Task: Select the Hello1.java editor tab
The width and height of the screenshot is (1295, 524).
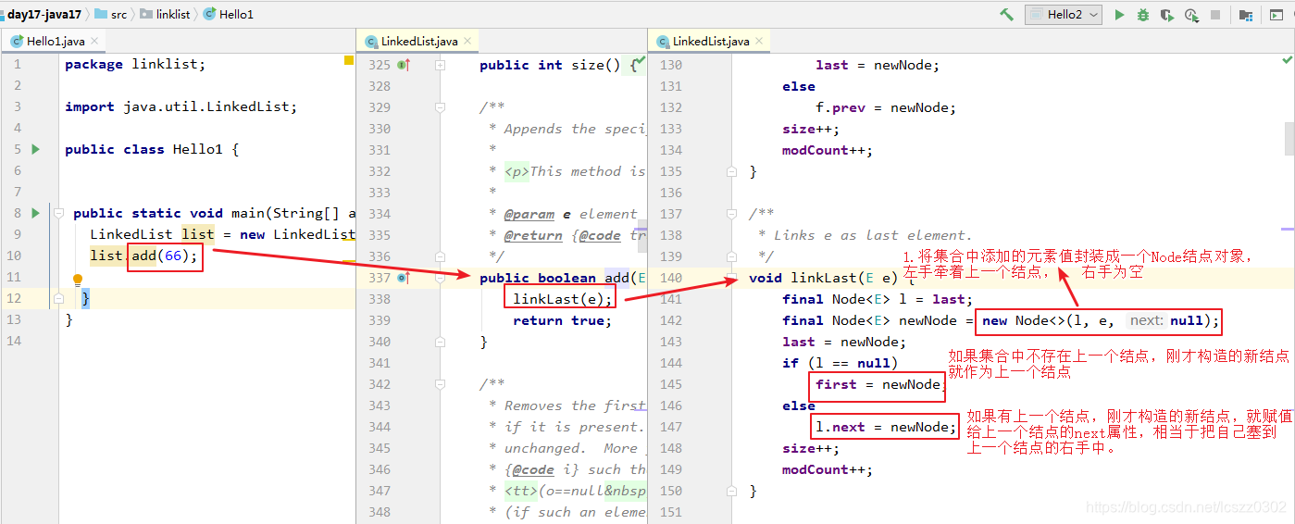Action: tap(54, 41)
